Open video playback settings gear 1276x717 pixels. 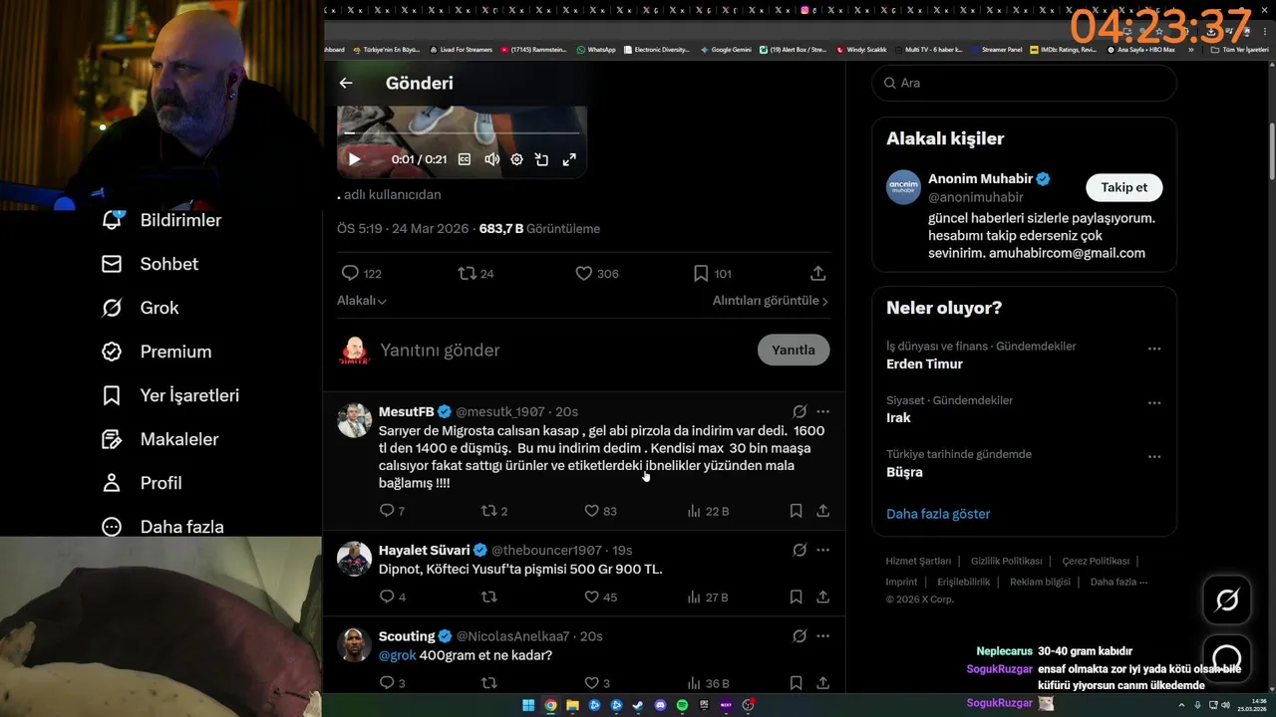[516, 159]
